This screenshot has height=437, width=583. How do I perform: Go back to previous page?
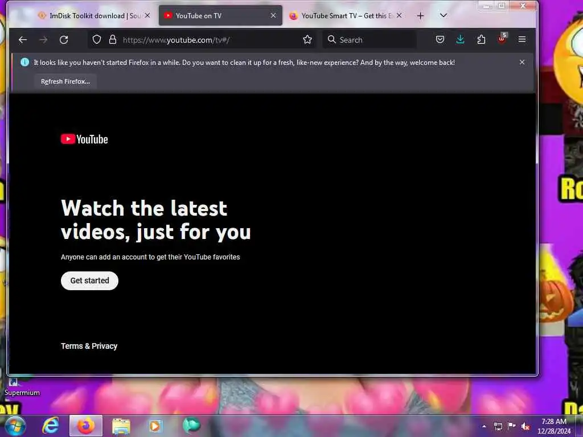tap(23, 40)
